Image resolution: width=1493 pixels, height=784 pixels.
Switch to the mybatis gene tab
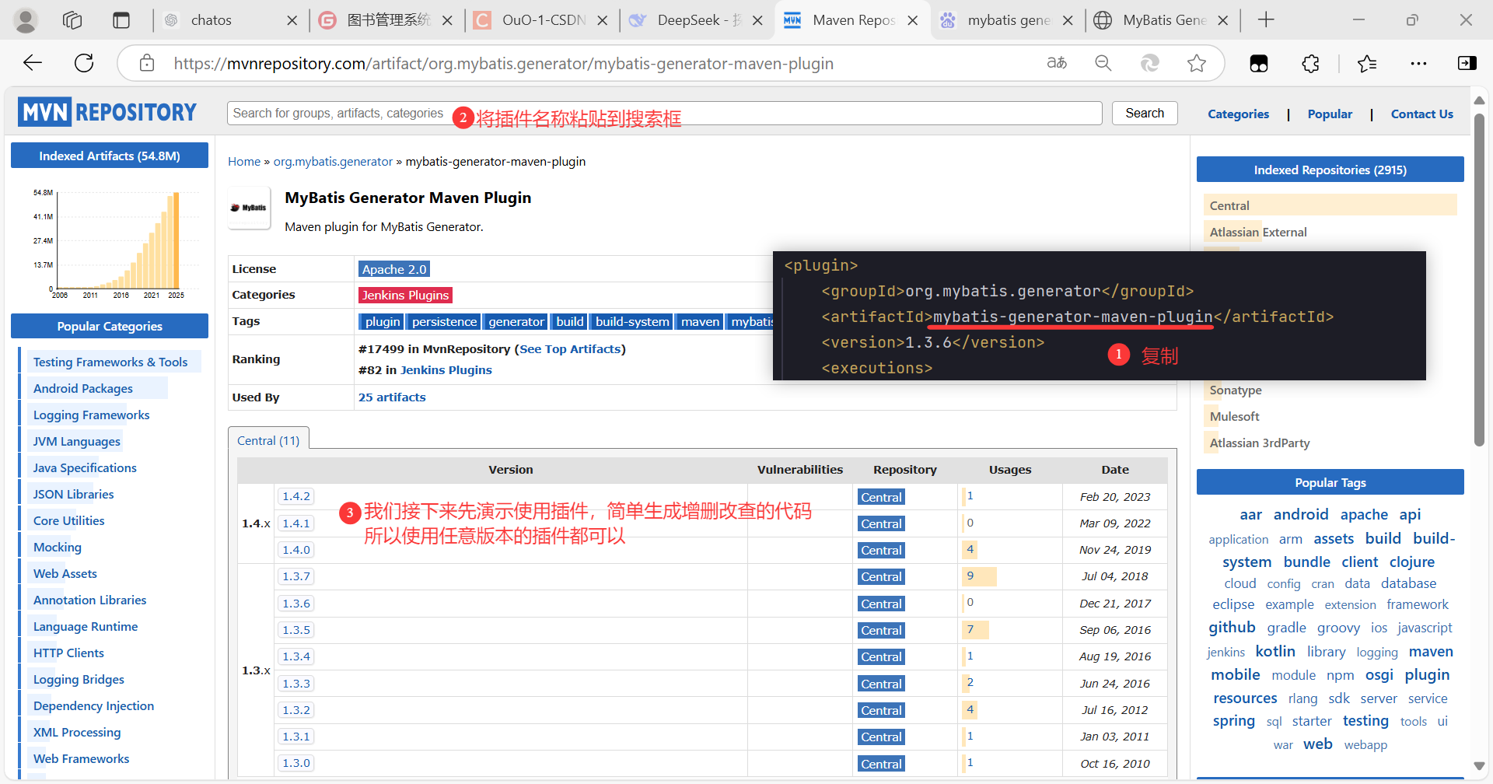pyautogui.click(x=1008, y=20)
